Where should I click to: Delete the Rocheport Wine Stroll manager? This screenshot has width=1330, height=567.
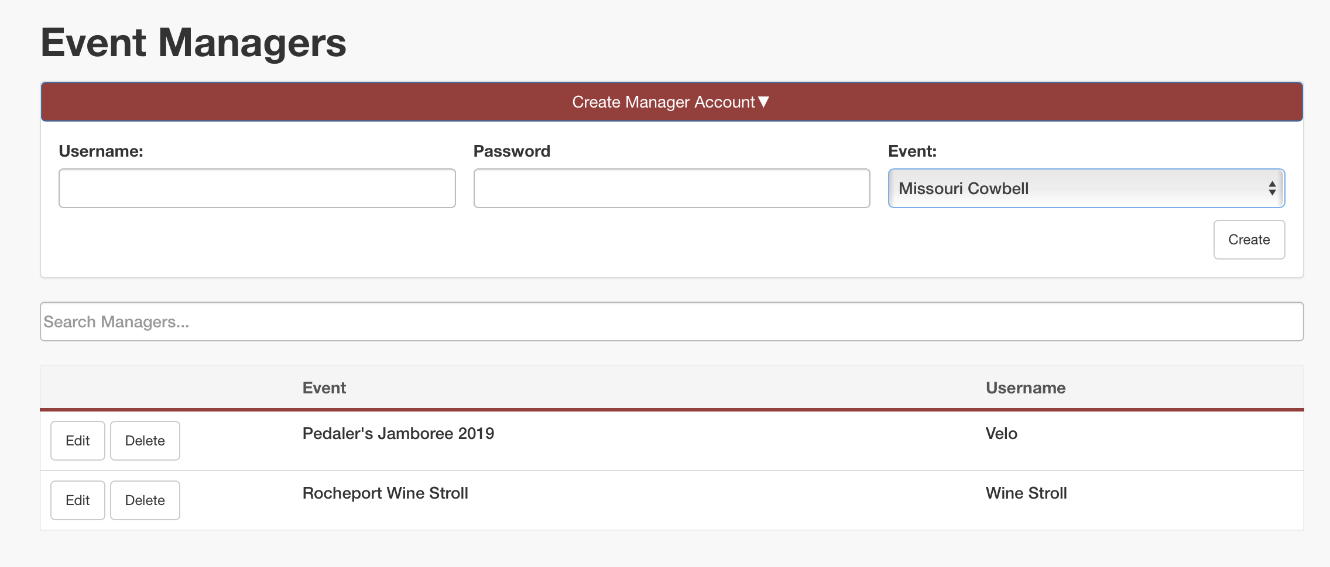[x=145, y=500]
